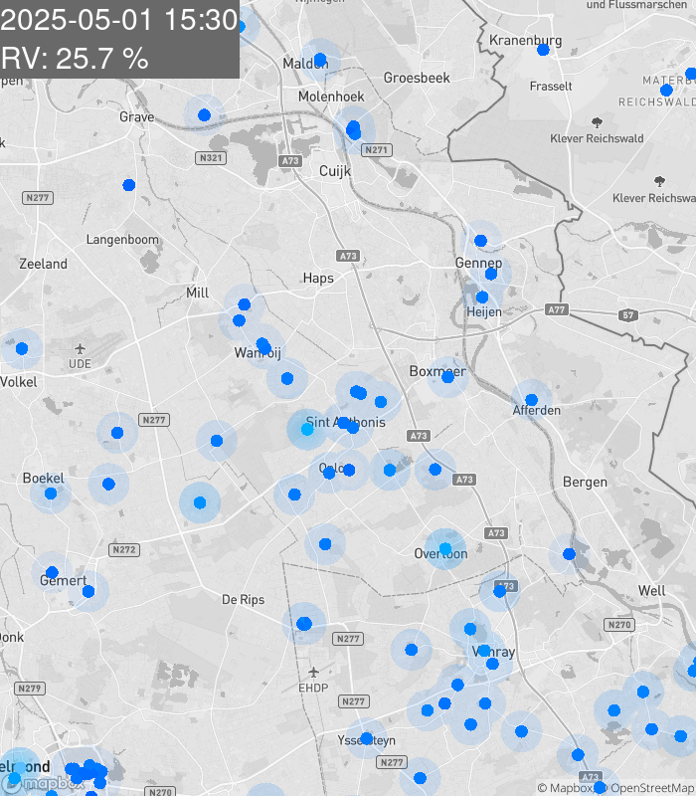Click the timestamp 2025-05-01 15:30
This screenshot has width=696, height=796.
point(119,20)
